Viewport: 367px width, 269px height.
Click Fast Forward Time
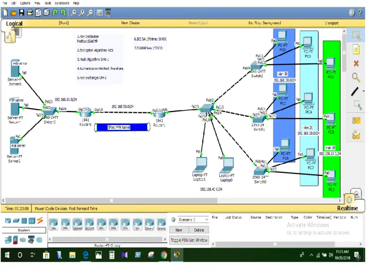click(83, 209)
